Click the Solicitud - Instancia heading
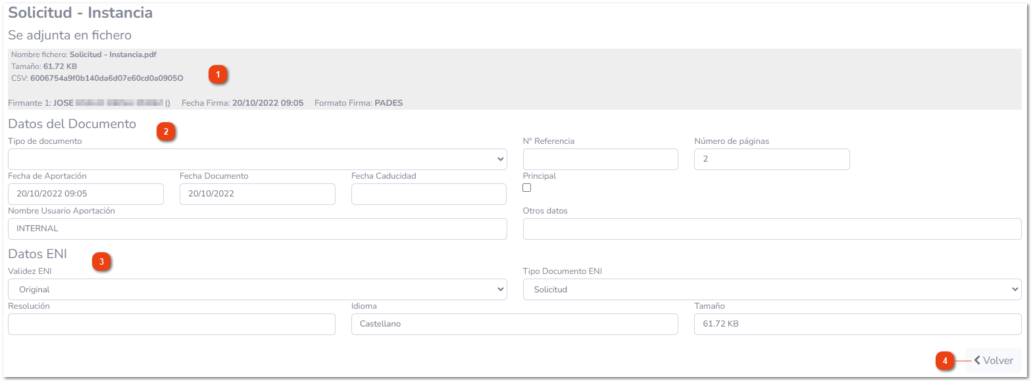The height and width of the screenshot is (383, 1033). coord(80,12)
